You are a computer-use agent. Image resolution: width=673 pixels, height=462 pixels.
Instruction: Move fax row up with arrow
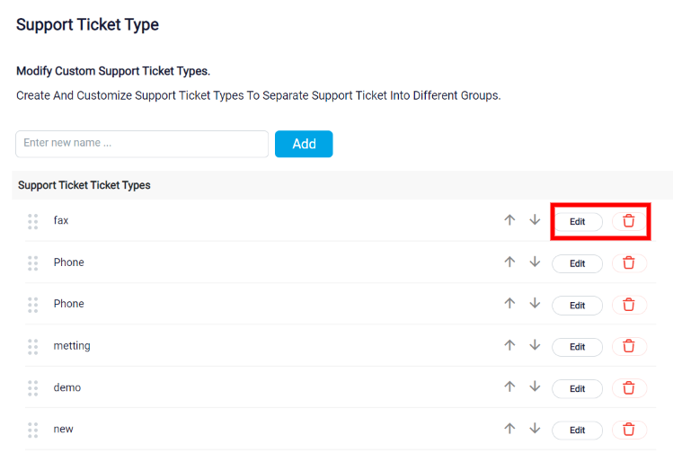(x=509, y=220)
